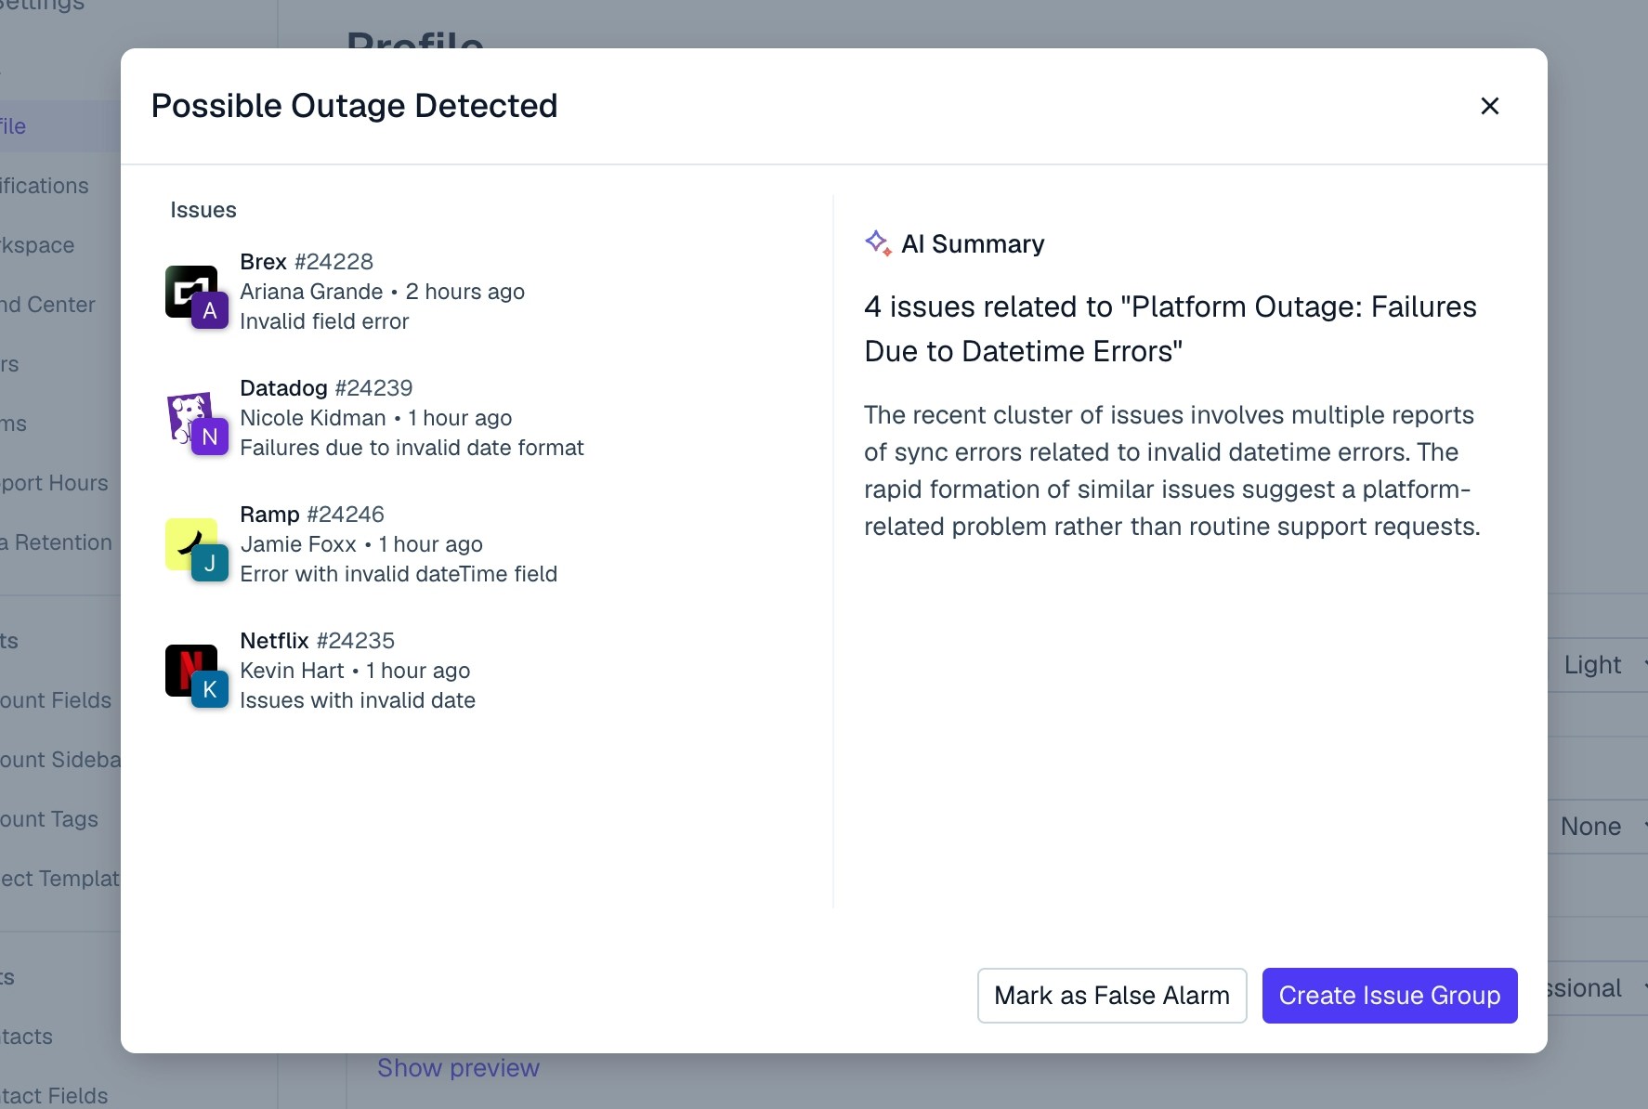
Task: Click Kevin Hart's avatar badge 'K'
Action: click(210, 690)
